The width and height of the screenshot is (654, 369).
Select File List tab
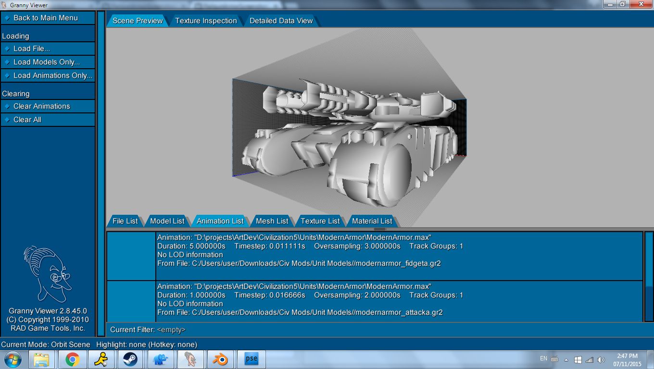click(x=125, y=221)
